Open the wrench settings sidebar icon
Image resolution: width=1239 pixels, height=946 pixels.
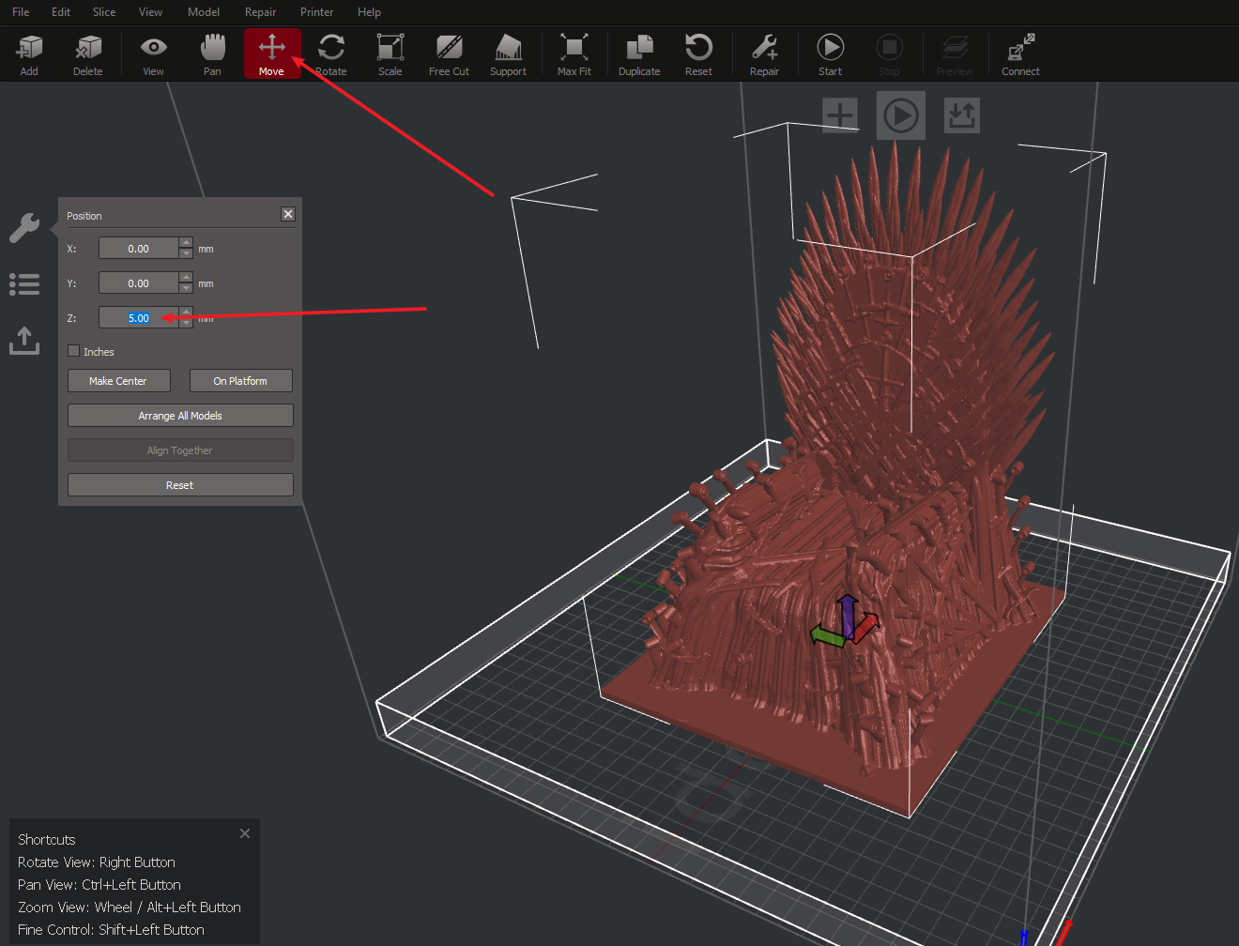pos(24,227)
